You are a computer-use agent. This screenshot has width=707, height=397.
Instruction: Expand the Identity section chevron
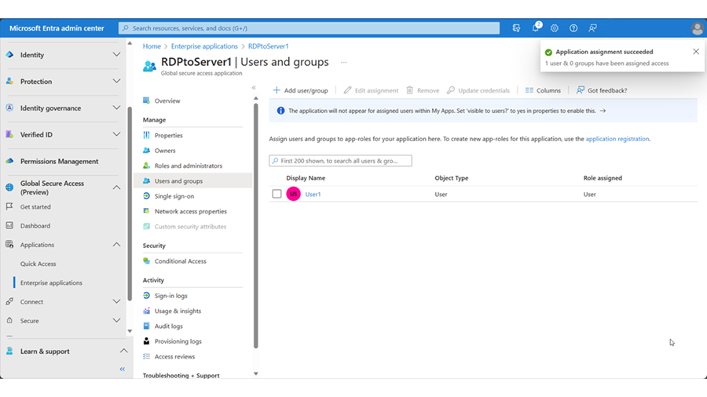[116, 54]
